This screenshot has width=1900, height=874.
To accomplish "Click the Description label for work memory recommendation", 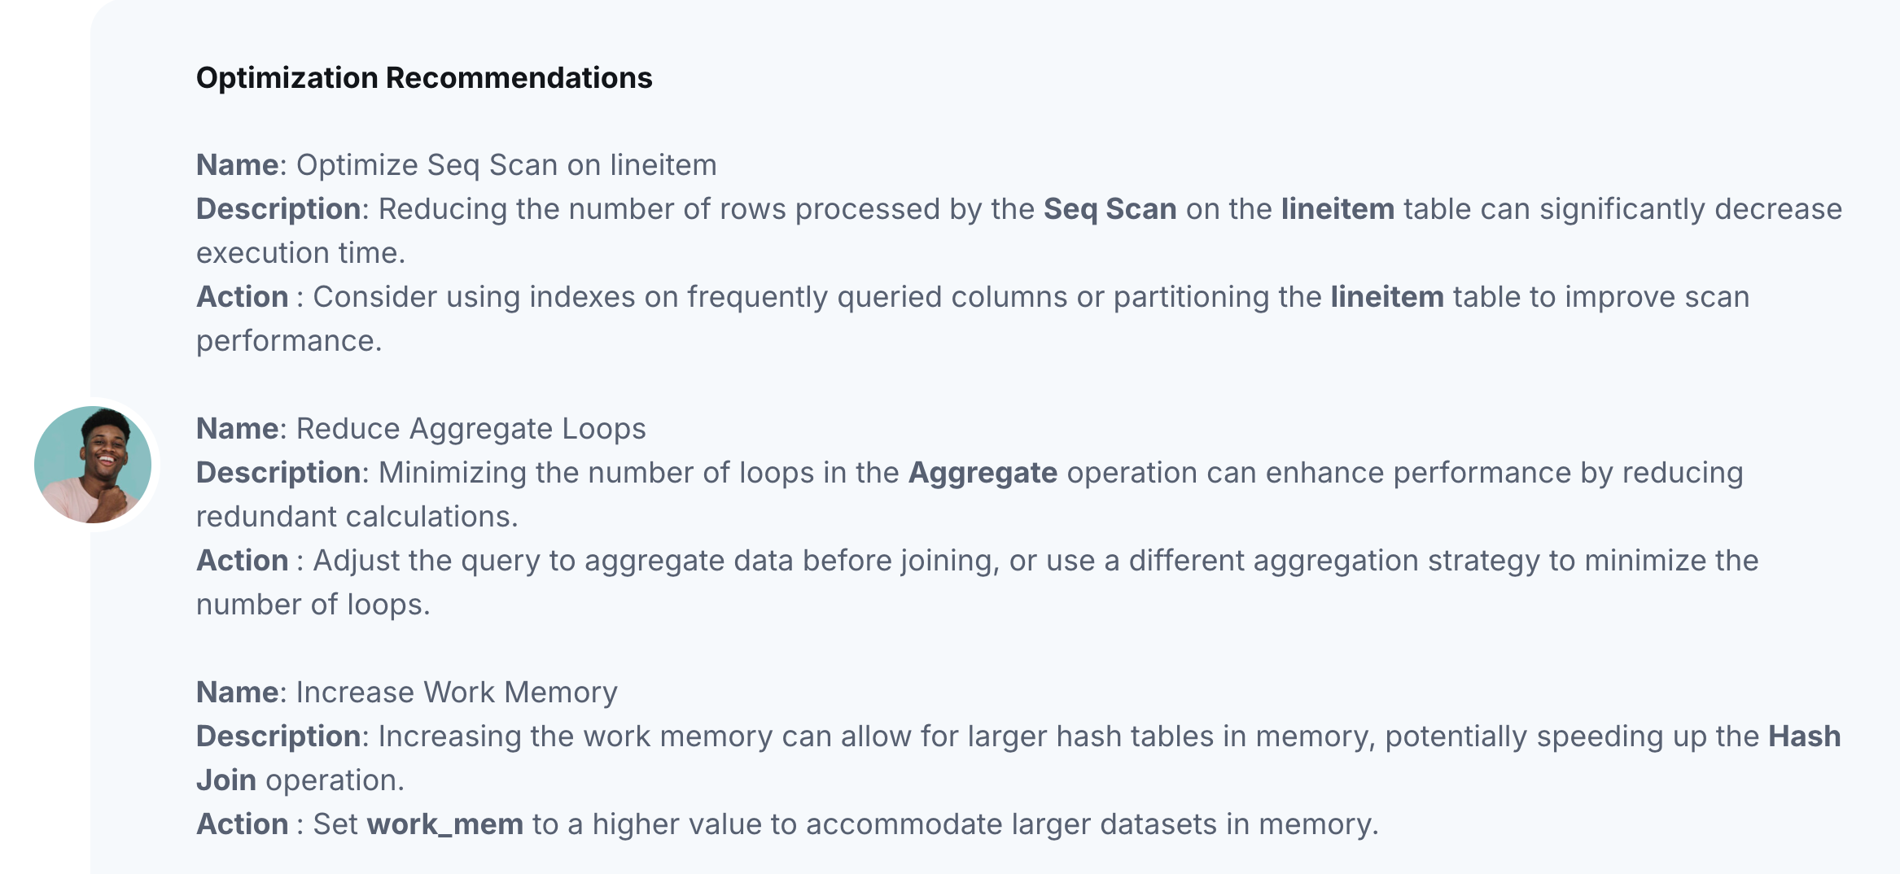I will click(278, 736).
